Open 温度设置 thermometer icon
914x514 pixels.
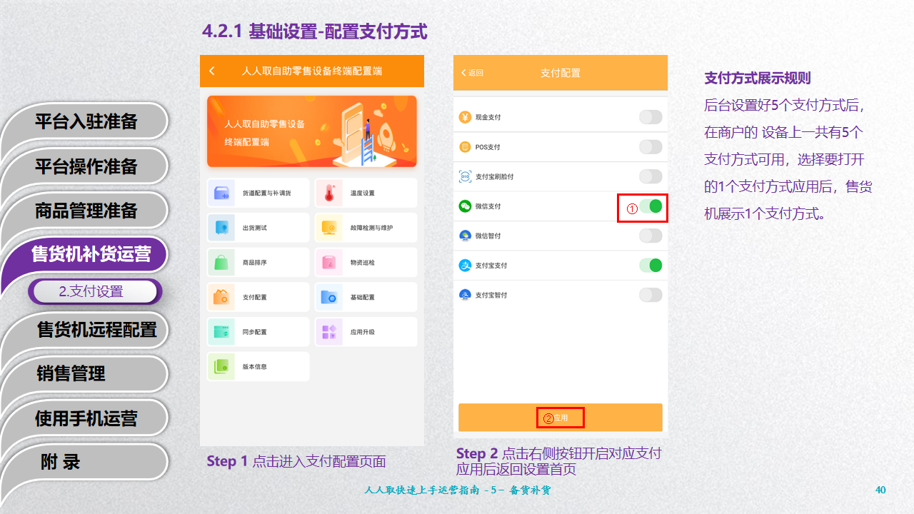click(x=329, y=193)
